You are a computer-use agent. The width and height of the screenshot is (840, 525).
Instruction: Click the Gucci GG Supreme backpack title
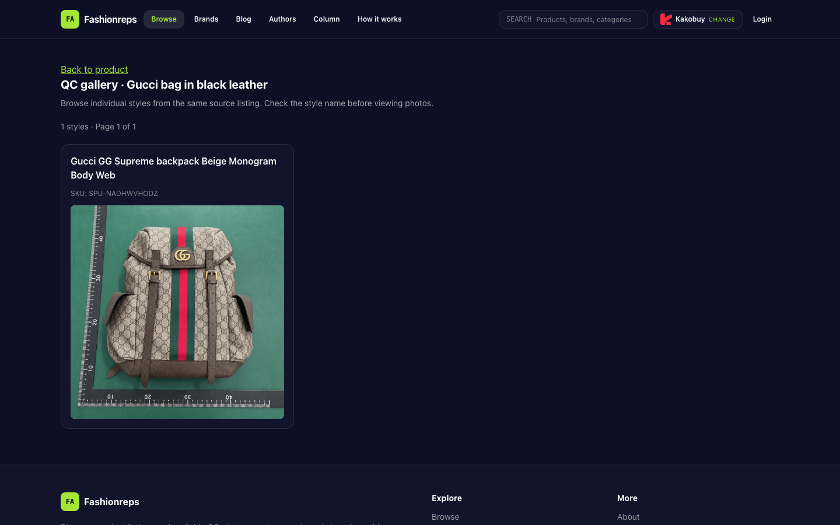pos(173,168)
